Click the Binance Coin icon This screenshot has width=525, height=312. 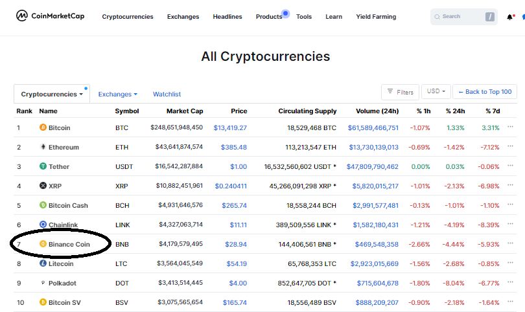tap(43, 243)
